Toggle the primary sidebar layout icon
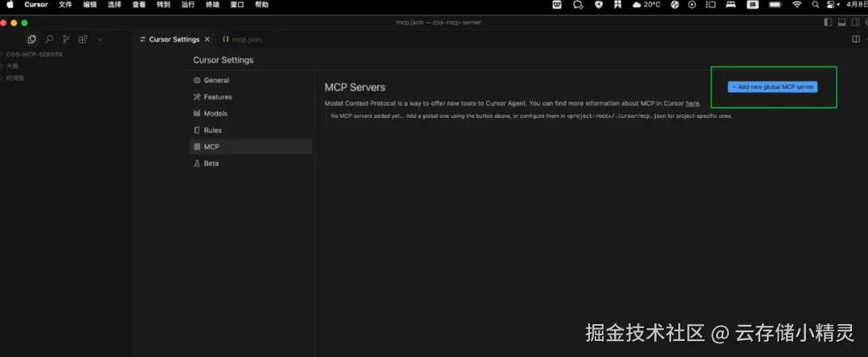 [828, 22]
